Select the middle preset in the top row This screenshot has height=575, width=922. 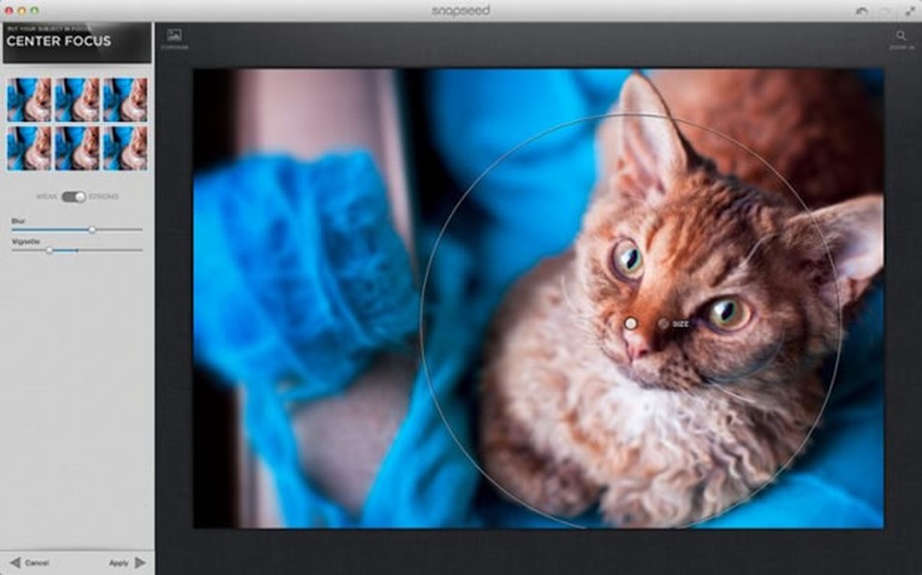tap(76, 98)
